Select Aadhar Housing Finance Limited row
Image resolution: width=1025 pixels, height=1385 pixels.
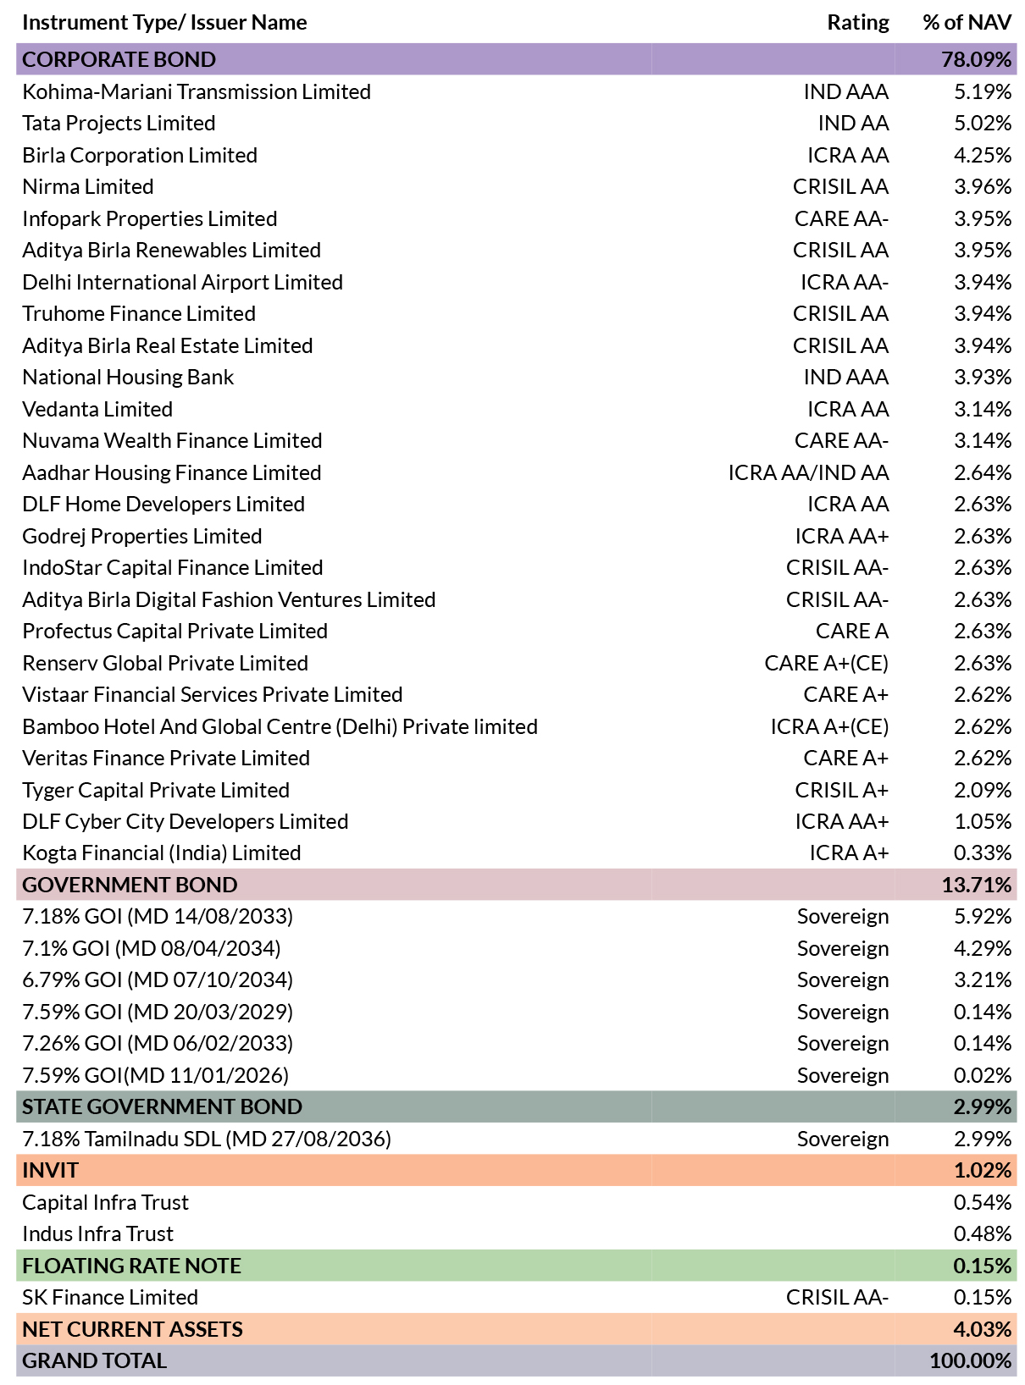tap(516, 472)
